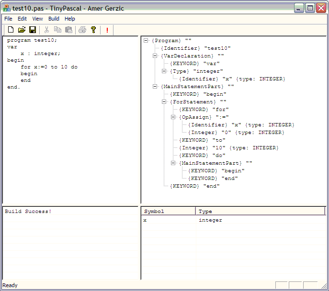Image resolution: width=329 pixels, height=291 pixels.
Task: Click the "integer" type cell in symbol table
Action: (210, 220)
